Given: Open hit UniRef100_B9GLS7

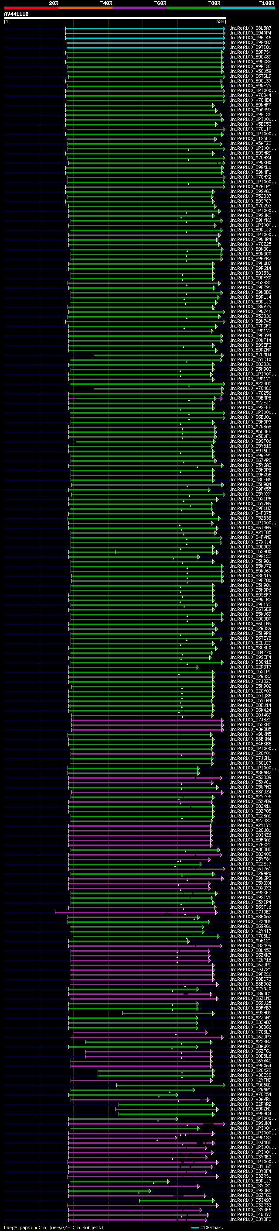Looking at the screenshot, I should point(250,81).
